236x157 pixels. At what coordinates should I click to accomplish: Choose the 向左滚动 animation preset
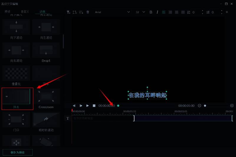coord(46,29)
